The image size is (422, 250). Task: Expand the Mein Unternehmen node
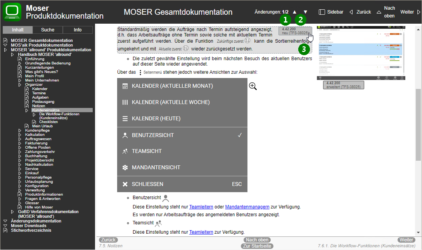[x=20, y=80]
